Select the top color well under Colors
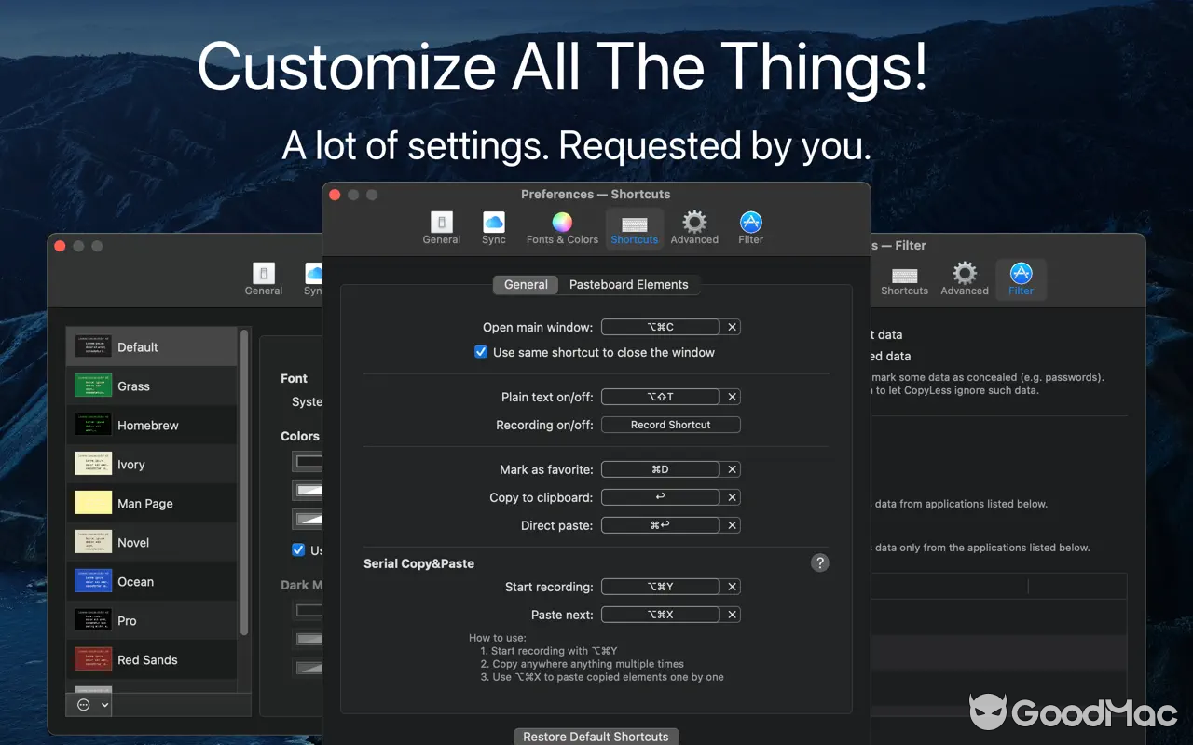The width and height of the screenshot is (1193, 745). click(x=308, y=461)
